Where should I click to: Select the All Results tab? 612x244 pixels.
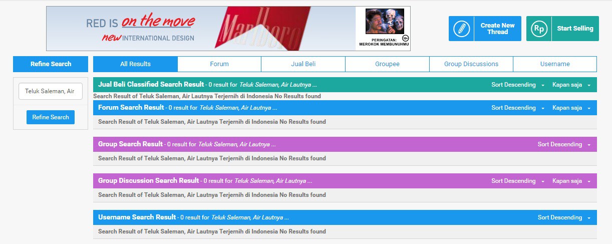135,64
